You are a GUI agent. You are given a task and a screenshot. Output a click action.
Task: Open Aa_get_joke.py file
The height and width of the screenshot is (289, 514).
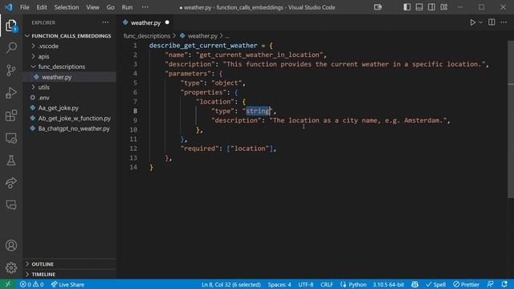69,108
